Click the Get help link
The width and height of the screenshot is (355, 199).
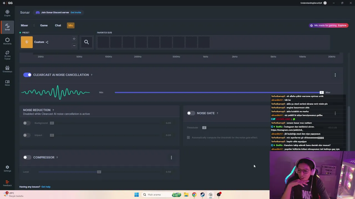point(46,187)
